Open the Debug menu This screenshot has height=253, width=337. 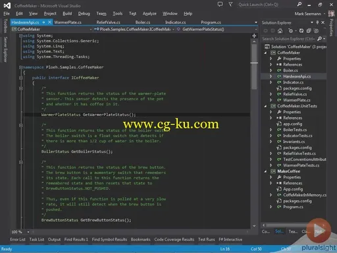click(x=84, y=14)
